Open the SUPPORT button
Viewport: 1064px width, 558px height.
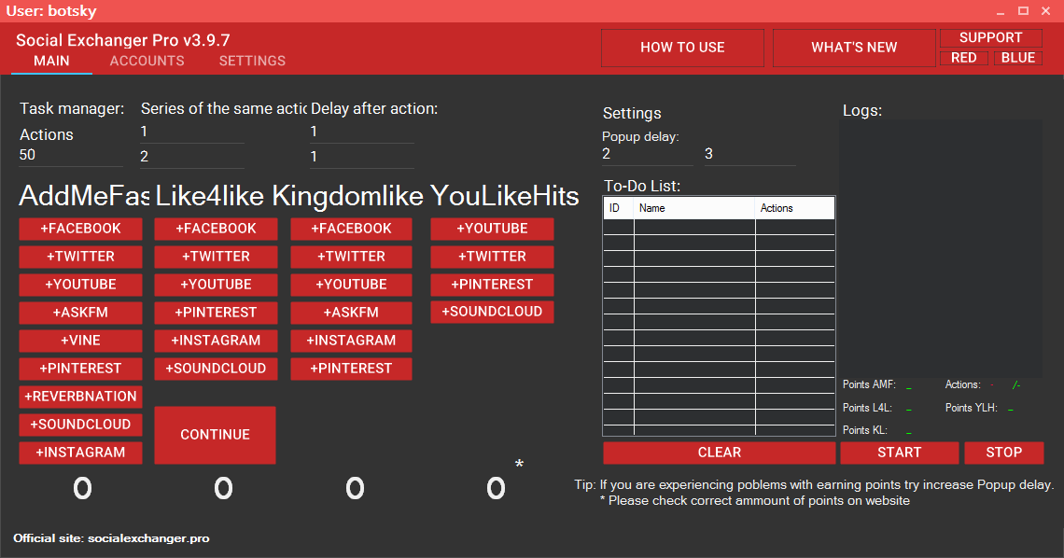pos(990,38)
